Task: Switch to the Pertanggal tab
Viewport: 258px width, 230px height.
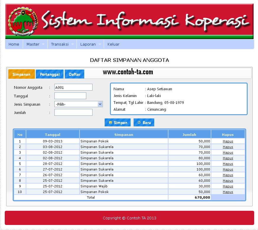Action: (49, 74)
